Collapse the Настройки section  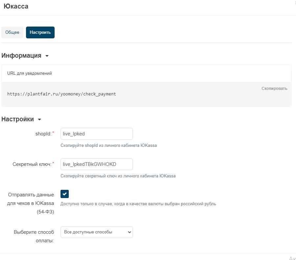39,119
